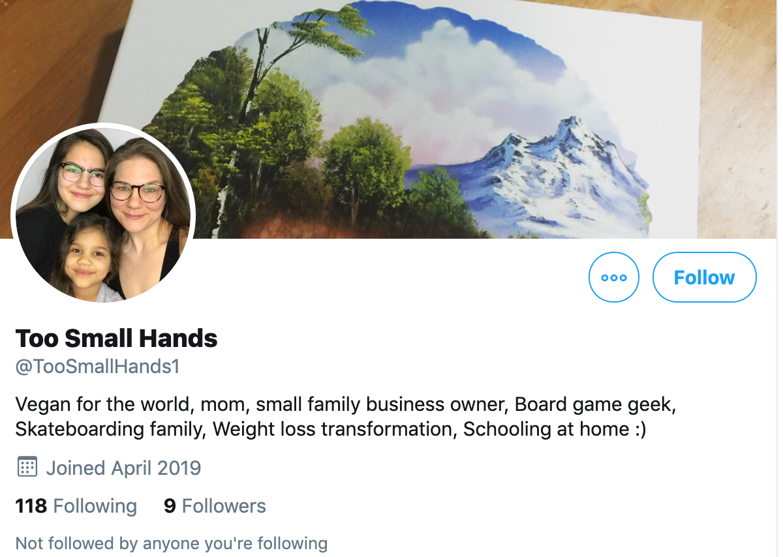This screenshot has height=557, width=783.
Task: View the painting header banner image
Action: [x=391, y=119]
